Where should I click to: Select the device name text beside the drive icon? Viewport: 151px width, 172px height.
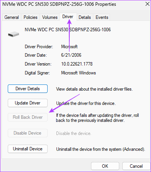tap(68, 30)
